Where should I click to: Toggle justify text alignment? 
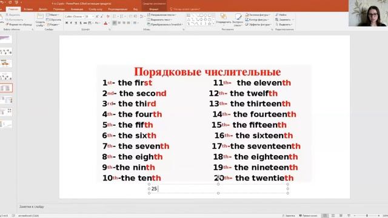coord(129,23)
